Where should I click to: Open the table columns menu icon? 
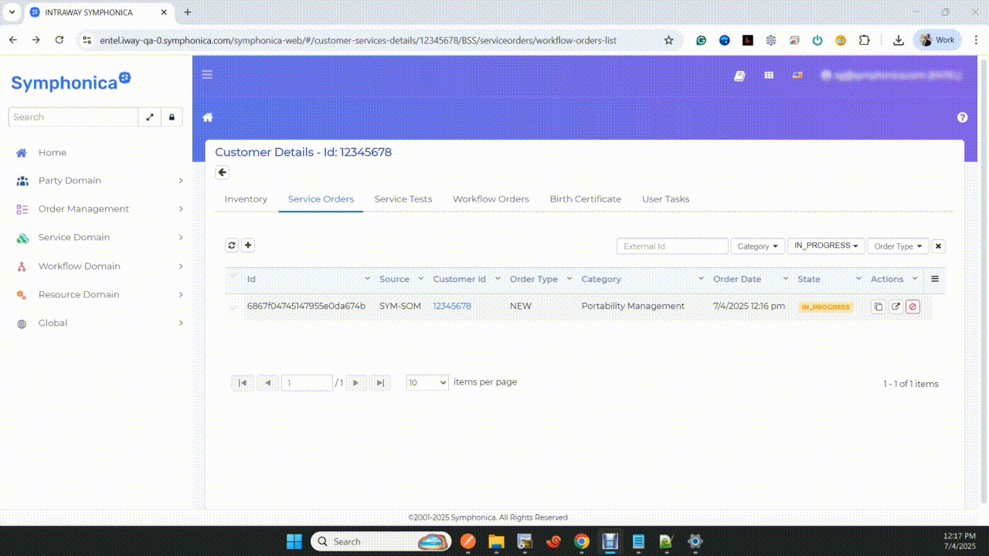[x=935, y=279]
